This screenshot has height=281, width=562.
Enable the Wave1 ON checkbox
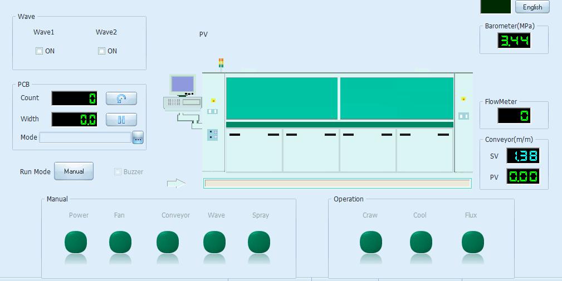[40, 51]
